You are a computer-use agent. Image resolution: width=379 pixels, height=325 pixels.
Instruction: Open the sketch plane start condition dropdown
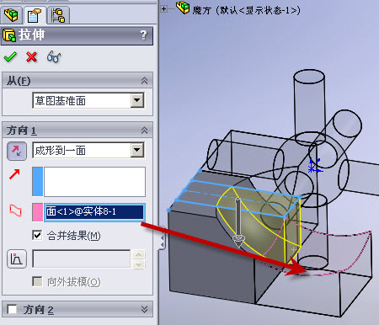coord(137,100)
